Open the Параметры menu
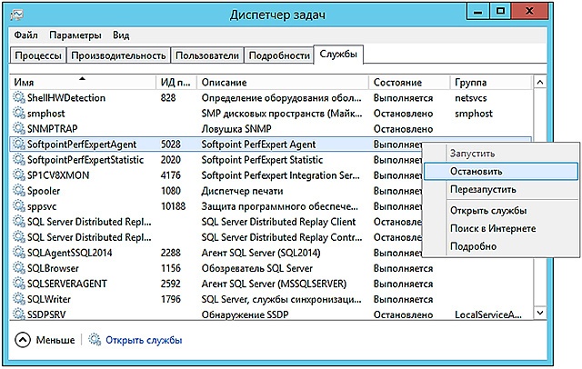Screen dimensions: 582x369 (75, 35)
